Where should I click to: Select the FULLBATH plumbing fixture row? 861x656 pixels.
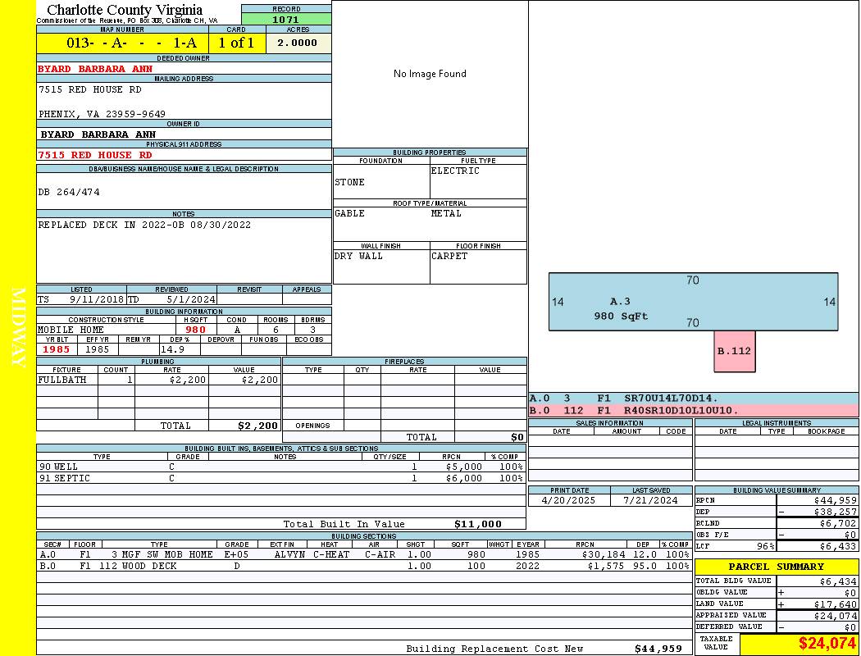click(158, 380)
